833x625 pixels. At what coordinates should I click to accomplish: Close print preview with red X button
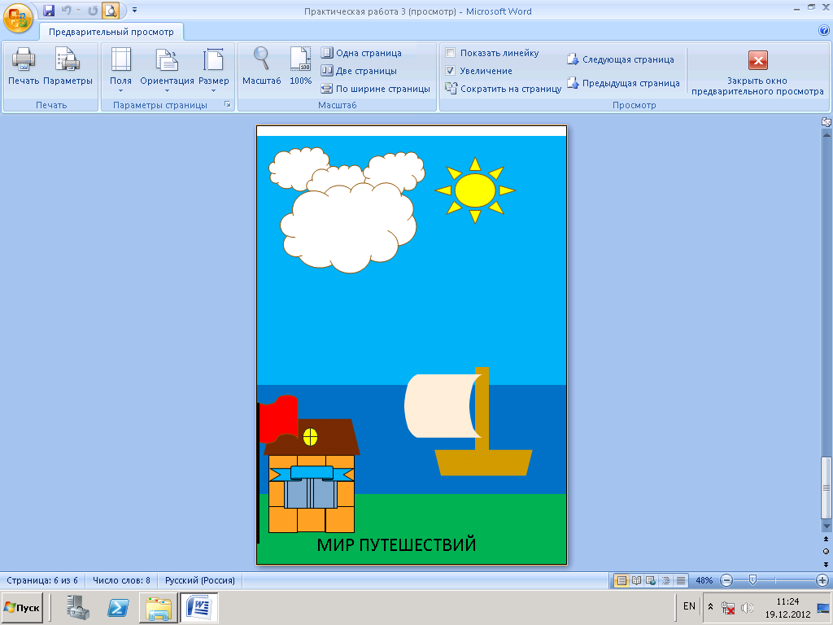click(757, 72)
